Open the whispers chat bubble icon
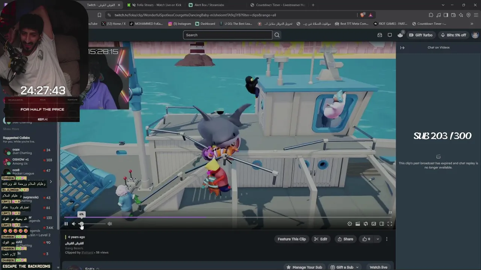Image resolution: width=481 pixels, height=270 pixels. tap(390, 35)
